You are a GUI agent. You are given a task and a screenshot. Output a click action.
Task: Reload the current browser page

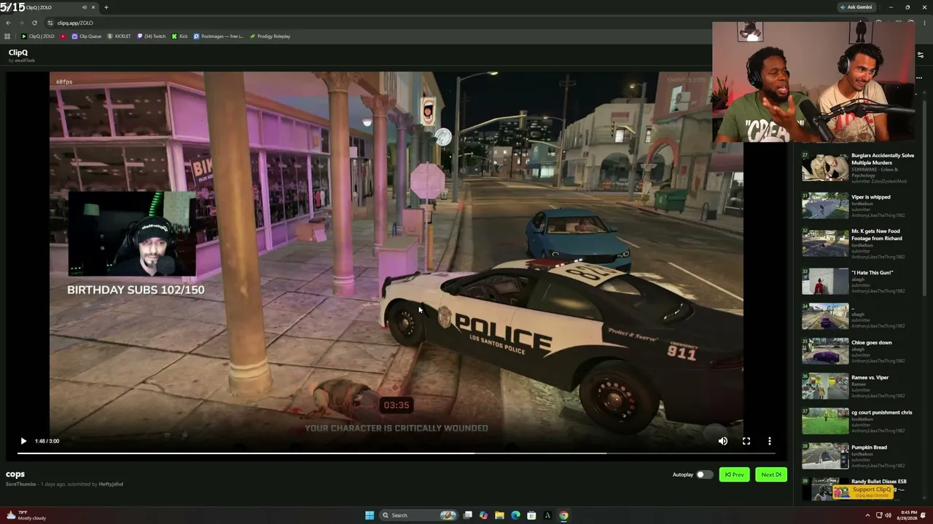34,23
